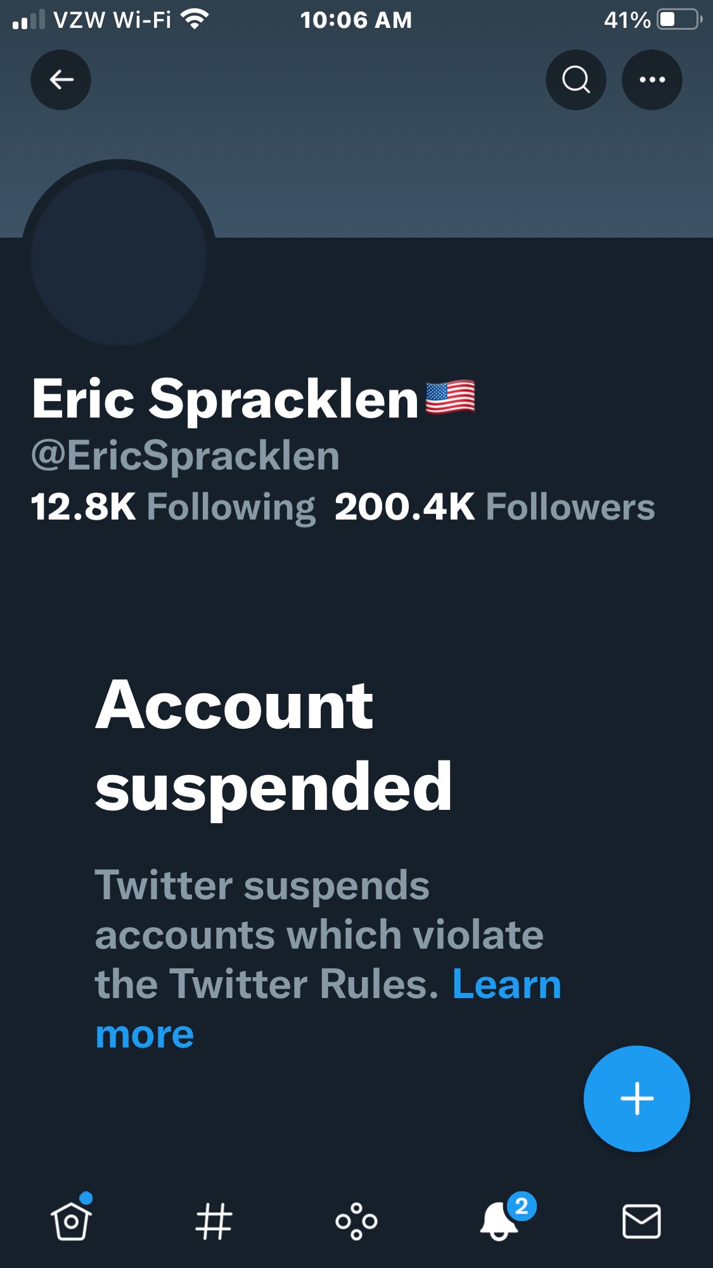Tap the Wi-Fi indicator in status bar

193,18
